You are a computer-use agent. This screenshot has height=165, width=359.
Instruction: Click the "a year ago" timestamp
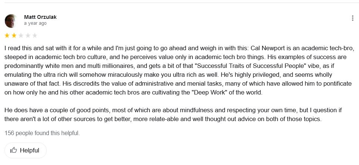pyautogui.click(x=35, y=23)
